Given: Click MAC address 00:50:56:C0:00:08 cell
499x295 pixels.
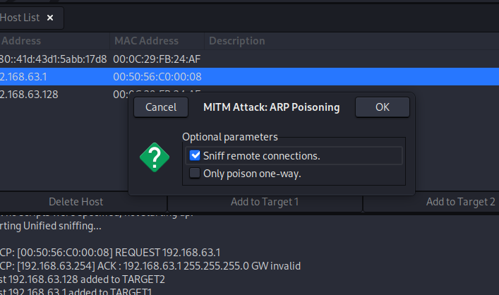Looking at the screenshot, I should pyautogui.click(x=157, y=77).
